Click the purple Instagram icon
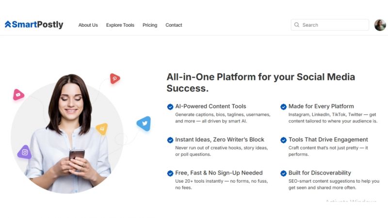 click(x=25, y=152)
